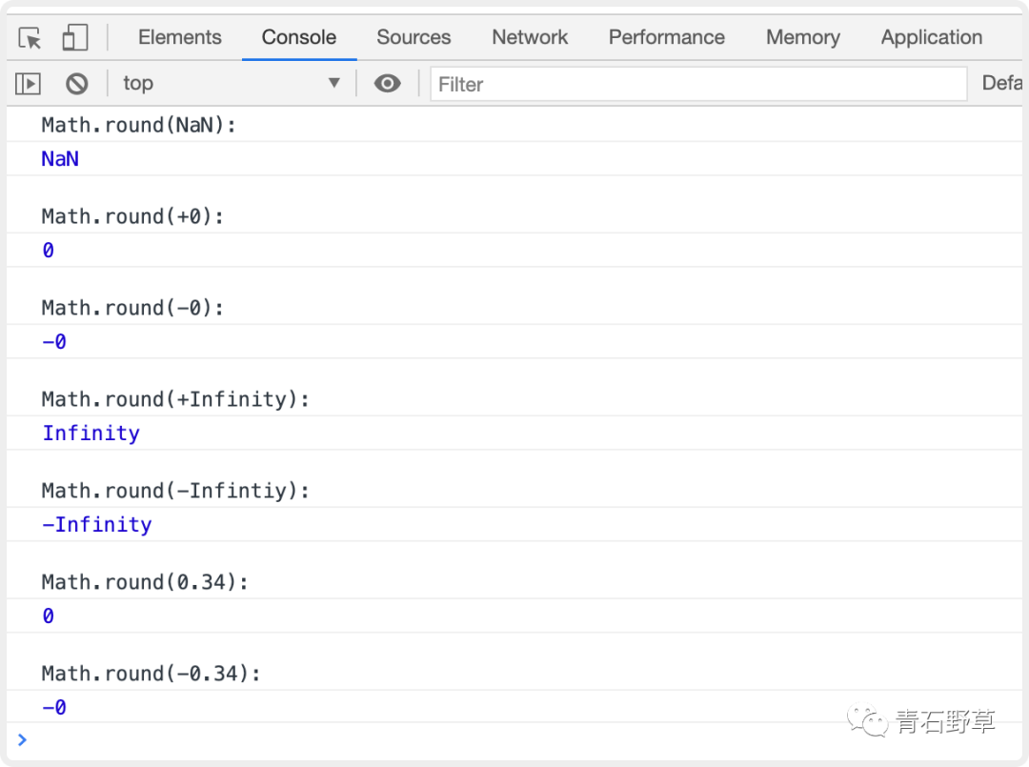Click the -0 result below Math.round(-0)
Screen dimensions: 1029x767
[53, 342]
